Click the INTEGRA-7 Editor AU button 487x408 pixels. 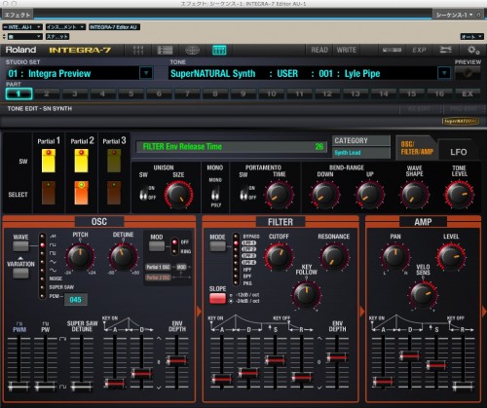click(114, 27)
